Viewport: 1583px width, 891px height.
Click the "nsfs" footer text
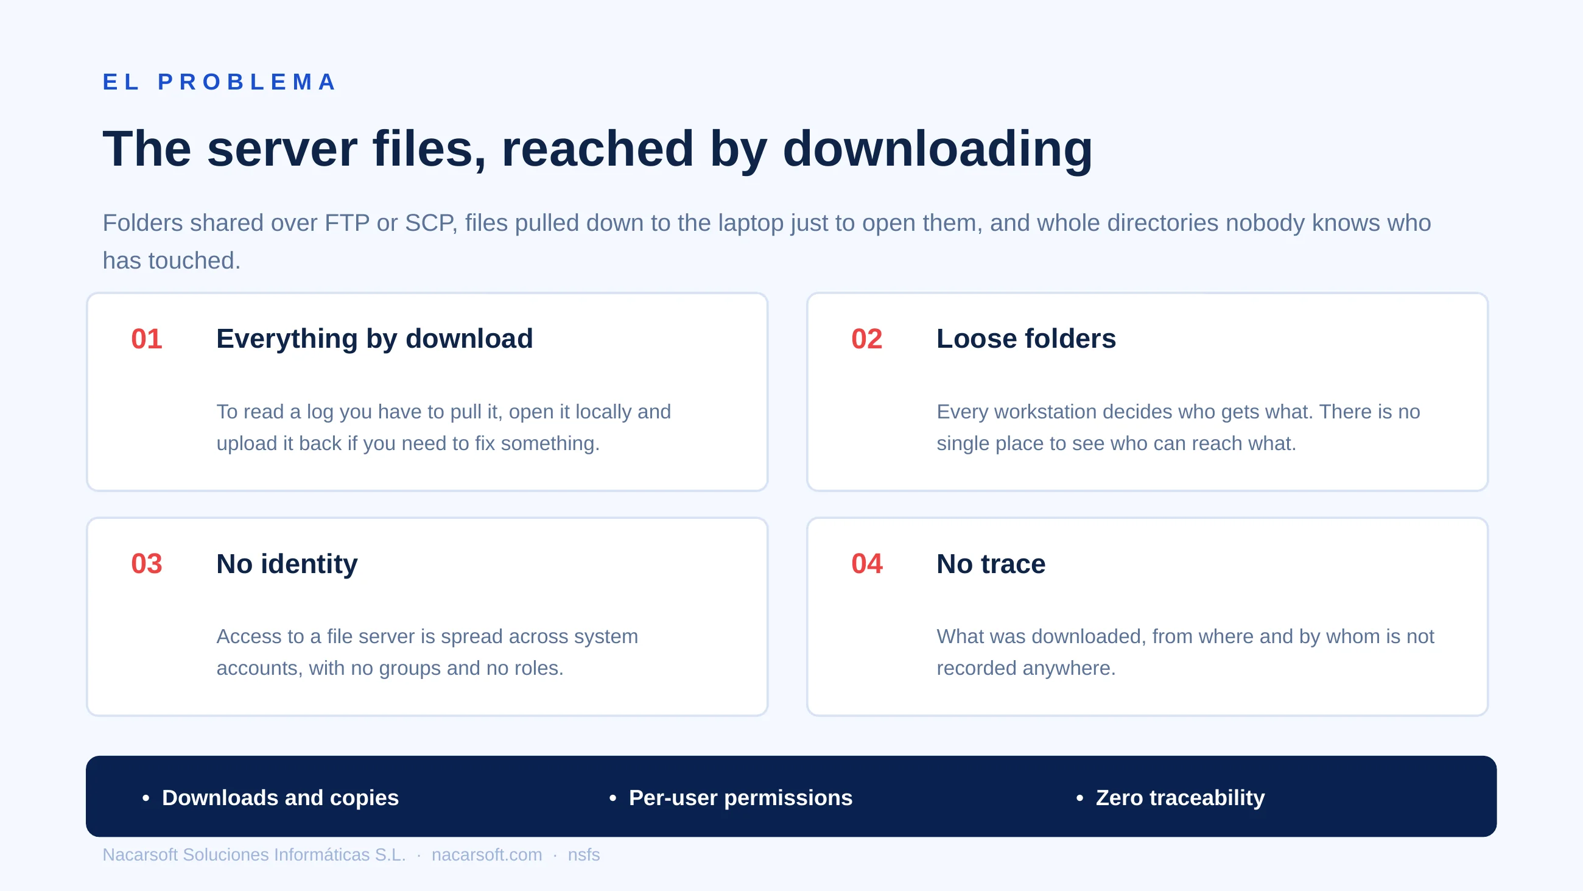[583, 854]
